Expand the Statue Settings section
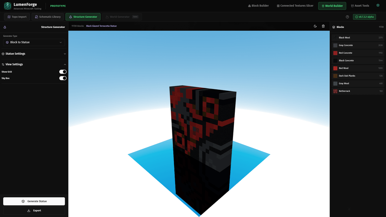The height and width of the screenshot is (217, 386). click(x=34, y=54)
